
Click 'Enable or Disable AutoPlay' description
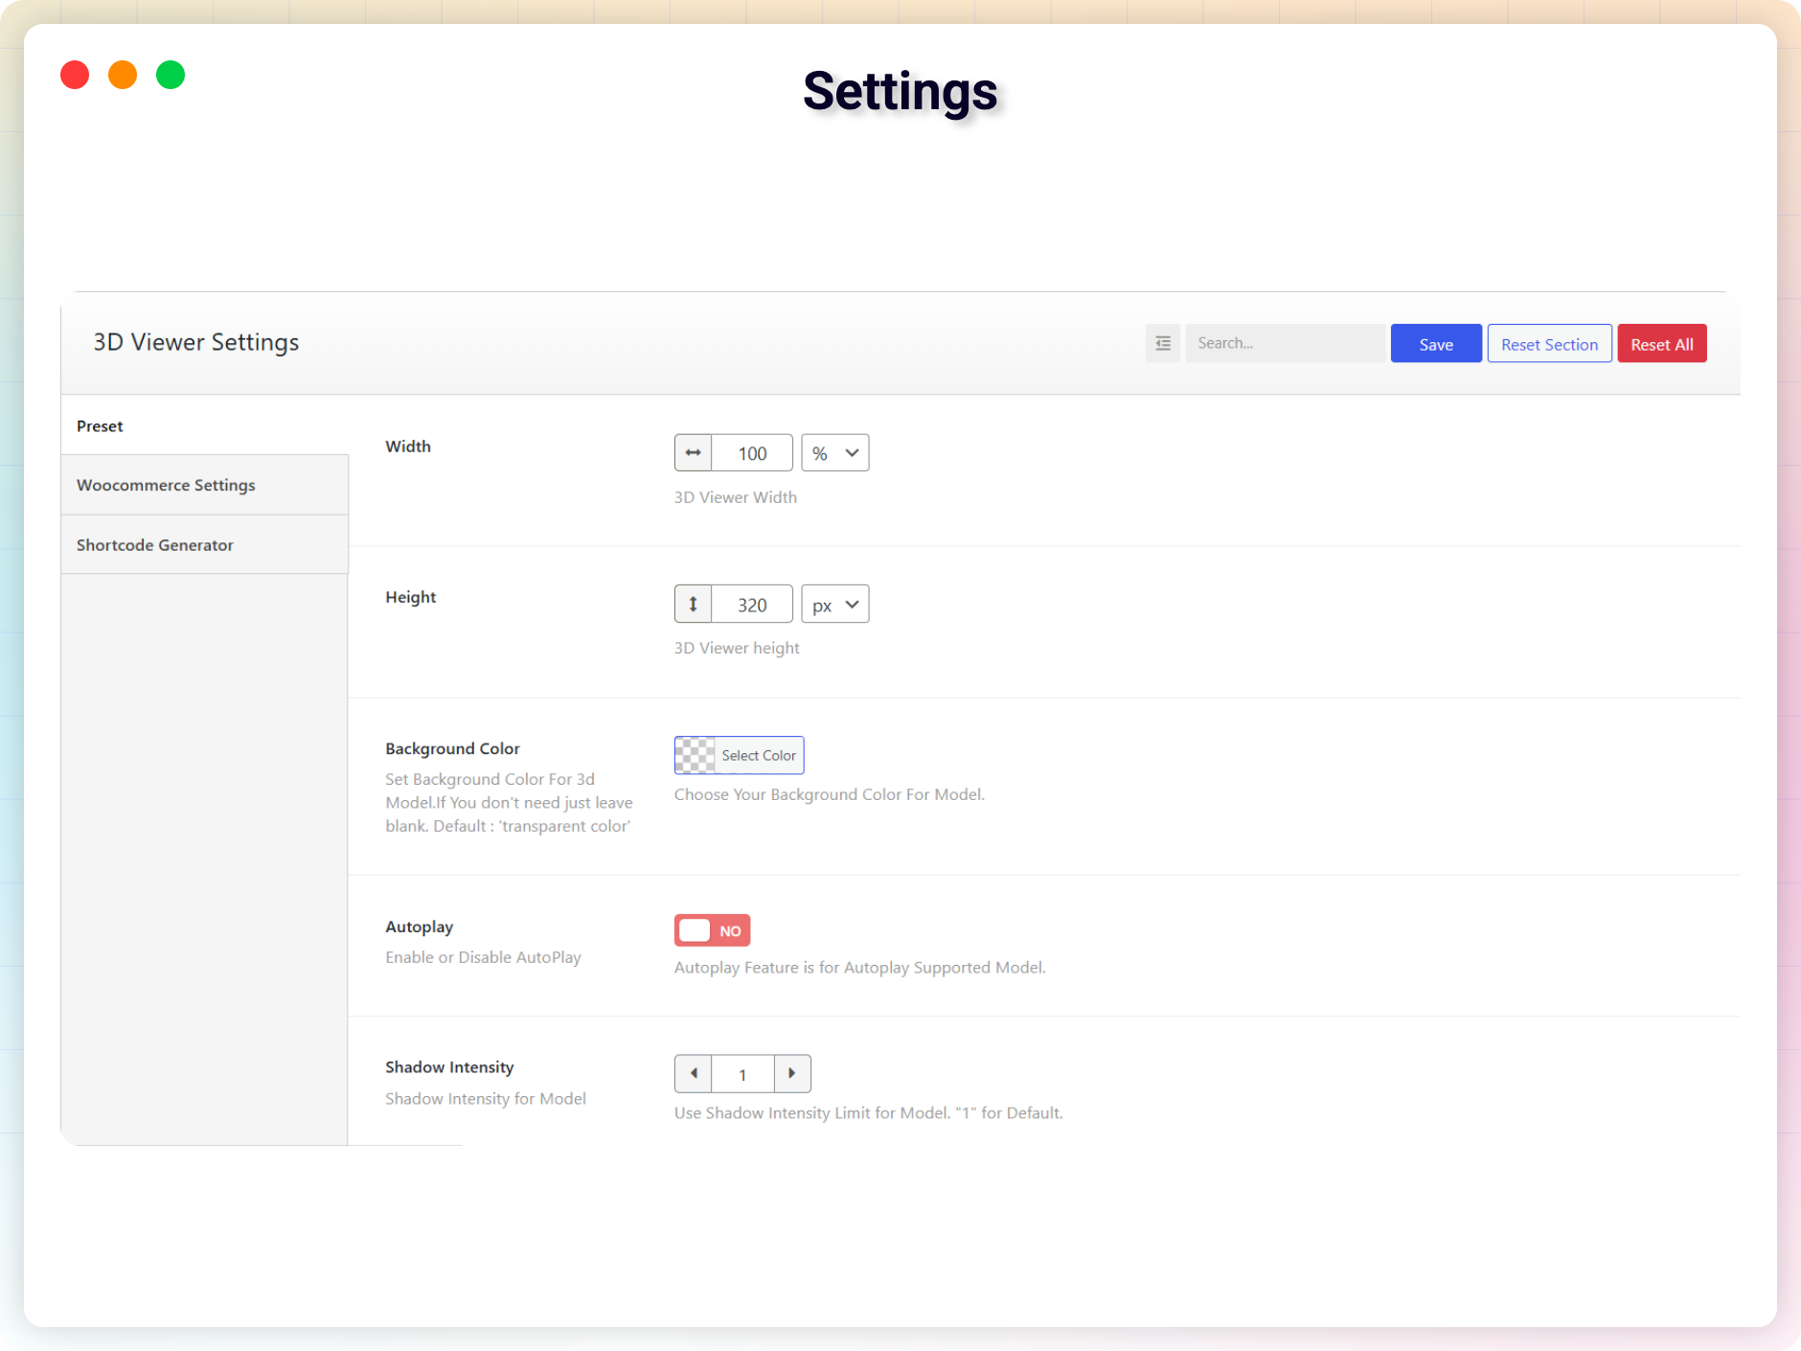tap(483, 957)
